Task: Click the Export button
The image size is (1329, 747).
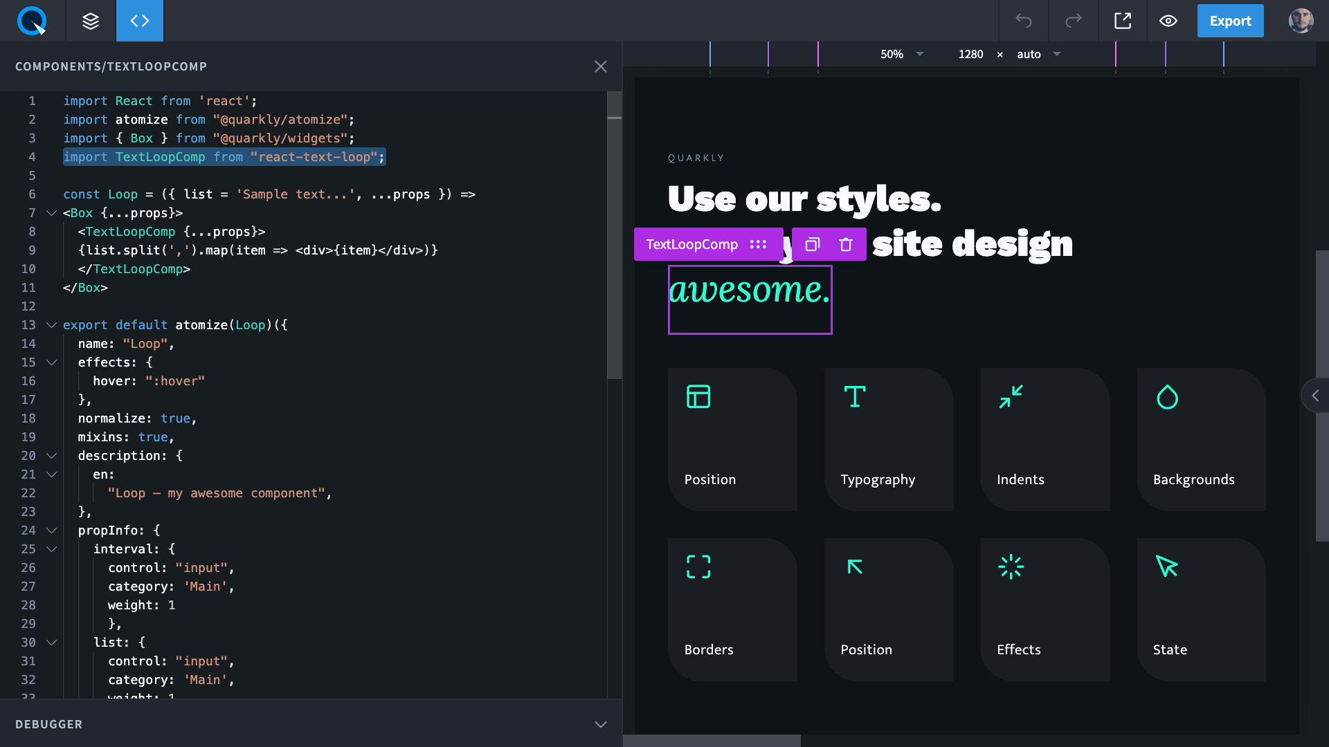Action: [x=1231, y=20]
